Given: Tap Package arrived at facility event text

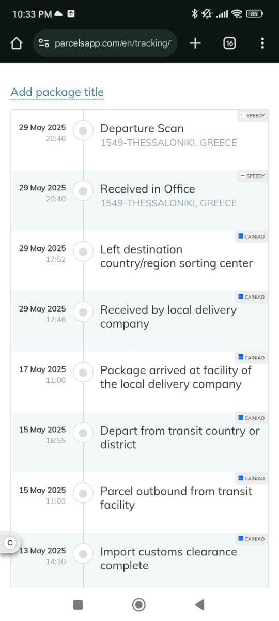Looking at the screenshot, I should click(176, 377).
